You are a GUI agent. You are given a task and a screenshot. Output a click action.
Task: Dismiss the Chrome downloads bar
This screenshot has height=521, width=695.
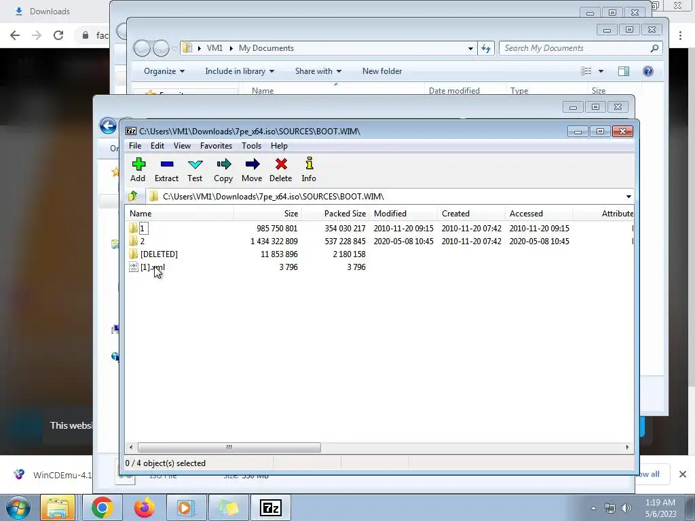tap(683, 474)
